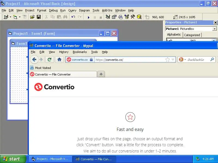
Task: Open the Query menu
Action: pyautogui.click(x=72, y=10)
